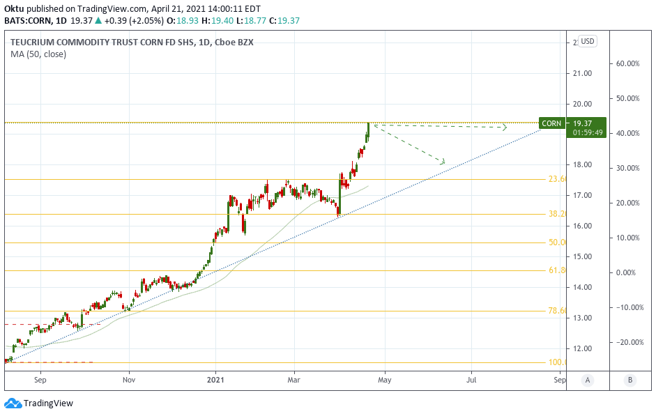Select the CORN price label on the scale
The height and width of the screenshot is (416, 656).
coord(551,123)
